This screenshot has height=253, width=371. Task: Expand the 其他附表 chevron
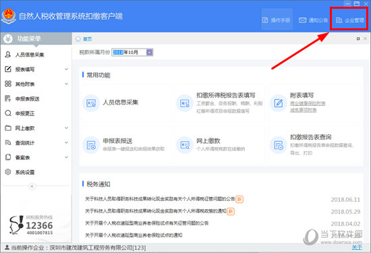point(67,84)
